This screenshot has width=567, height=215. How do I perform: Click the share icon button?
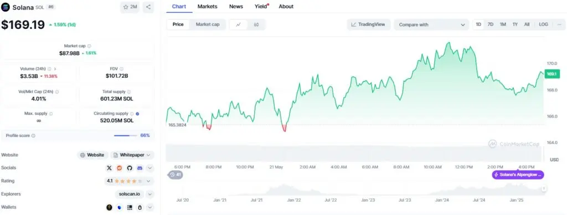148,7
